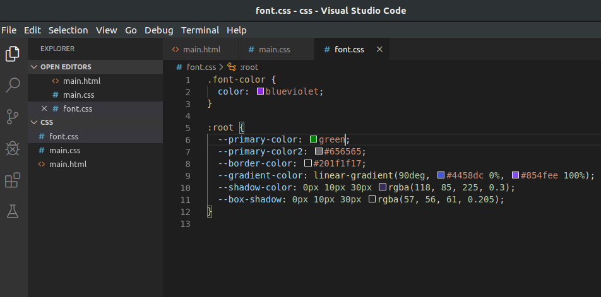
Task: Open the Test flask icon
Action: (13, 212)
